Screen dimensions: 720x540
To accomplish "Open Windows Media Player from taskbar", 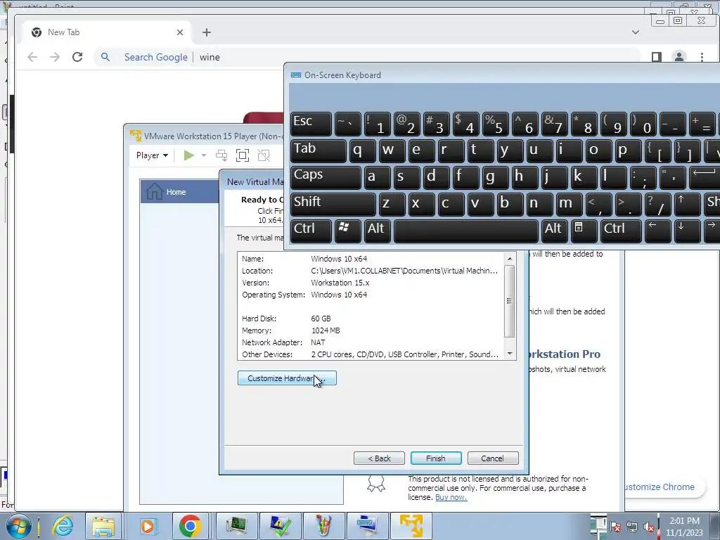I will pyautogui.click(x=148, y=526).
